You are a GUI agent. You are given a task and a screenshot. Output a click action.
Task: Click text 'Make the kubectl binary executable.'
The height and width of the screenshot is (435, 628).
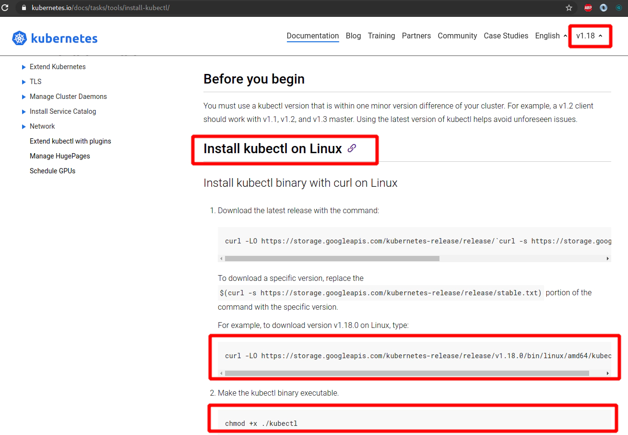click(x=278, y=393)
